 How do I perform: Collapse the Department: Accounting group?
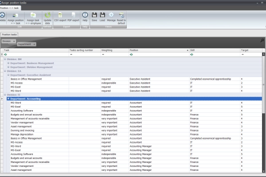tap(8, 99)
